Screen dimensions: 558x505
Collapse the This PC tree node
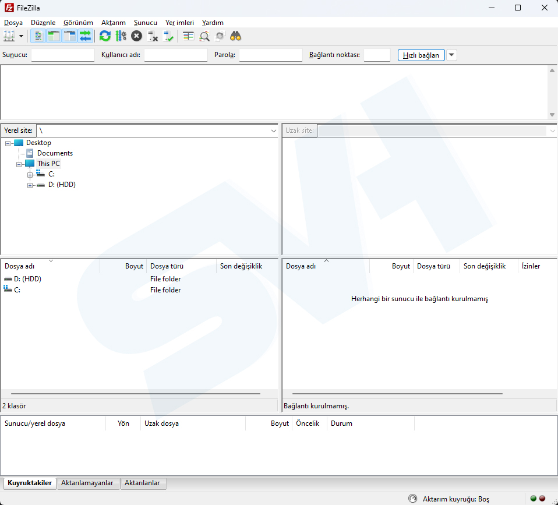click(x=19, y=164)
